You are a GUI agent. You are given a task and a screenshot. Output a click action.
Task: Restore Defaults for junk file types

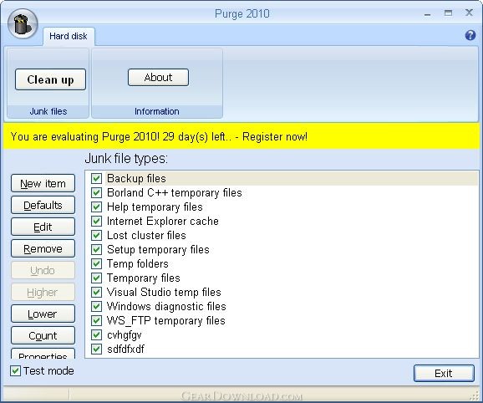(43, 205)
